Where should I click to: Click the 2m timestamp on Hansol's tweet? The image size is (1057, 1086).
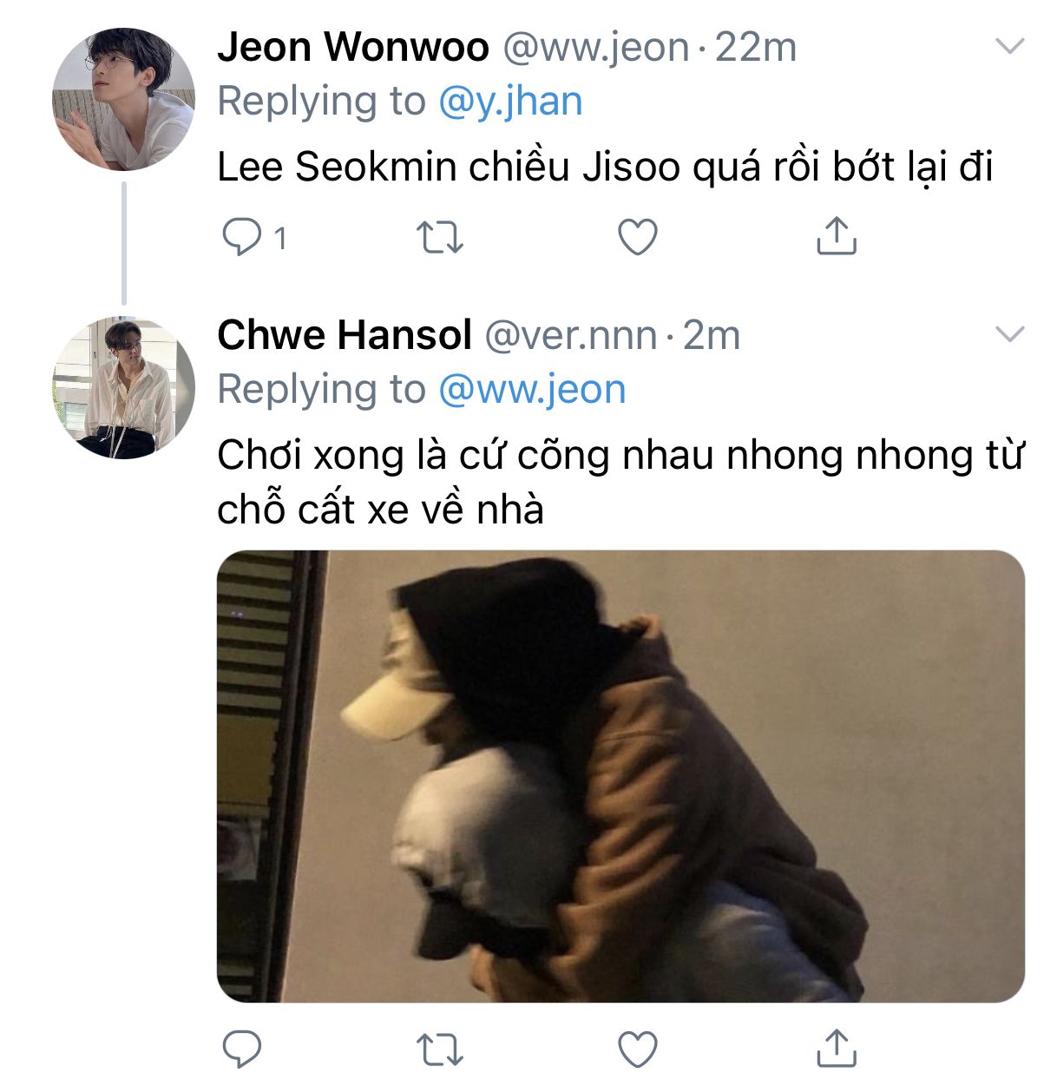[x=712, y=336]
